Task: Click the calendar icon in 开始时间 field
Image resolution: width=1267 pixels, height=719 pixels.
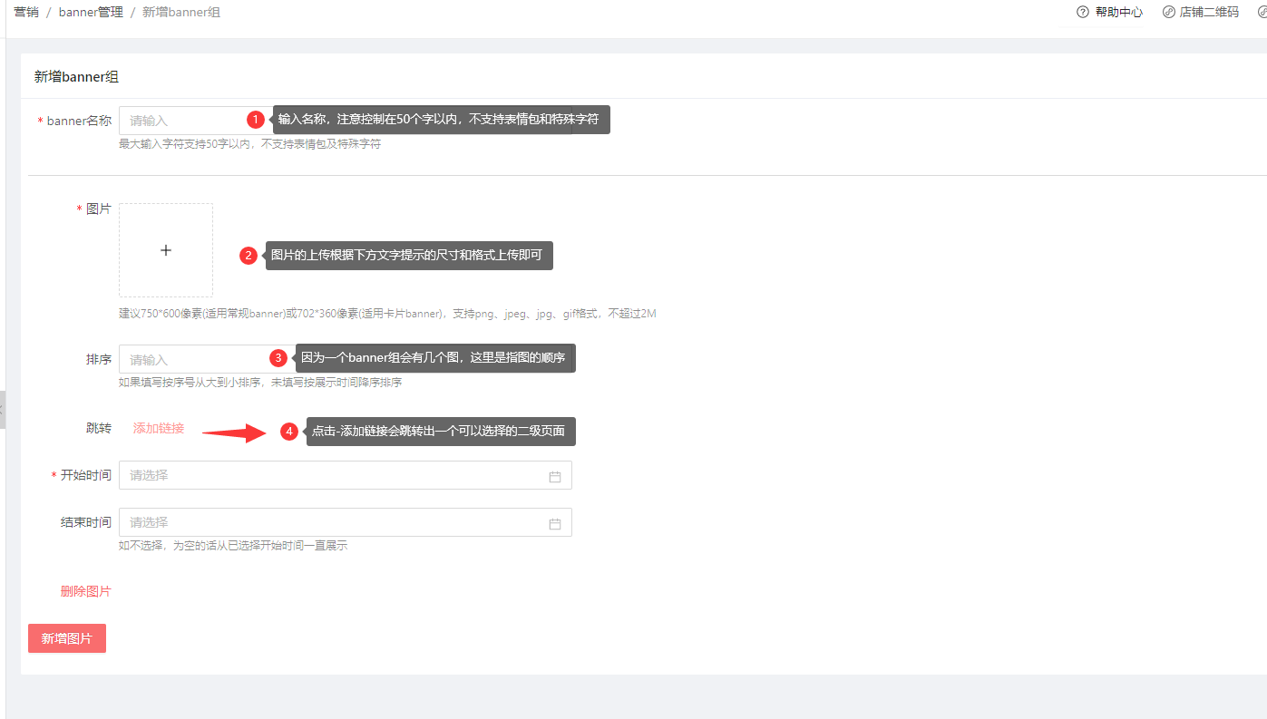Action: (x=555, y=476)
